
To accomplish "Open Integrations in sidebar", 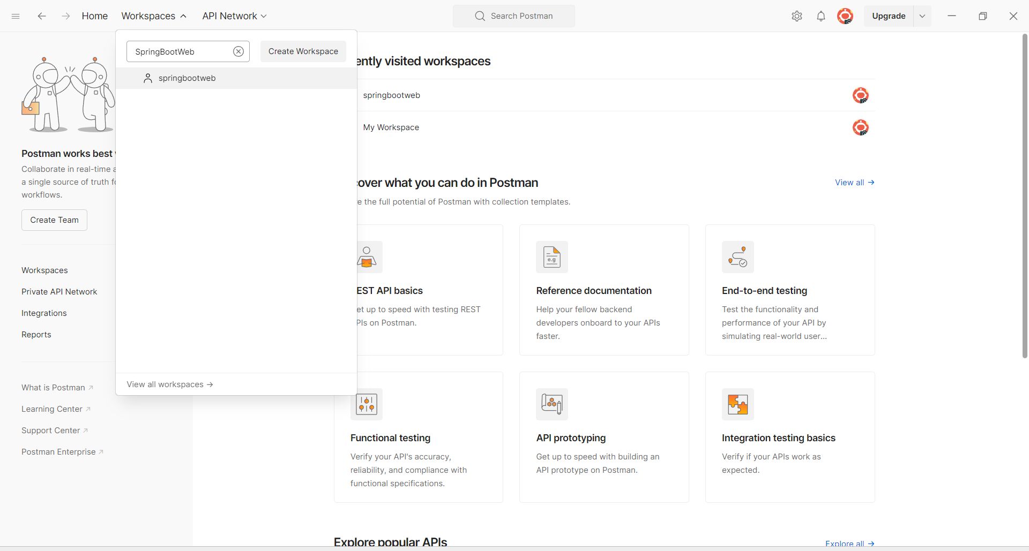I will [x=44, y=313].
